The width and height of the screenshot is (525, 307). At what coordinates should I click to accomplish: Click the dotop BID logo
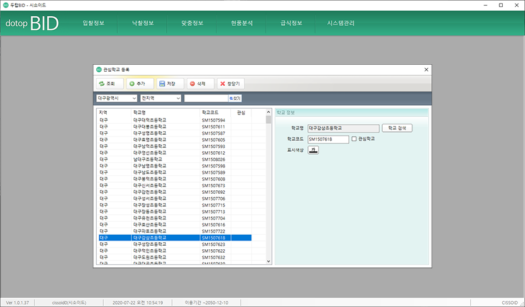coord(33,24)
